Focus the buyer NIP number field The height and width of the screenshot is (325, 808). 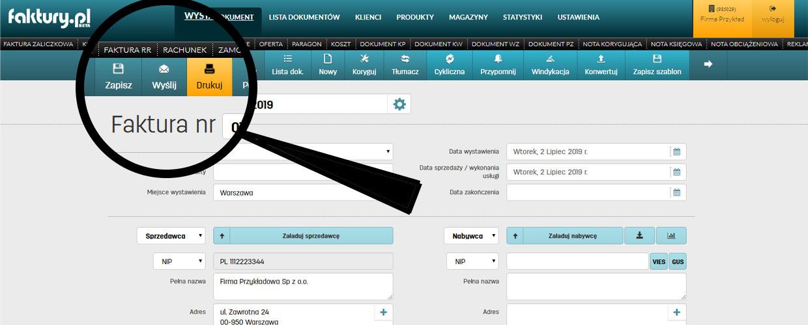pos(577,261)
